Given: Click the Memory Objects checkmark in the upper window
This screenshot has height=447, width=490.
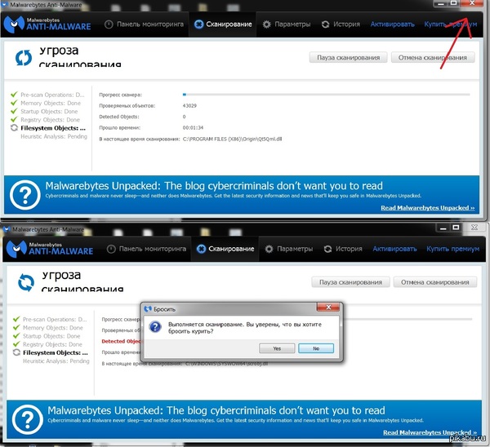Looking at the screenshot, I should 14,104.
